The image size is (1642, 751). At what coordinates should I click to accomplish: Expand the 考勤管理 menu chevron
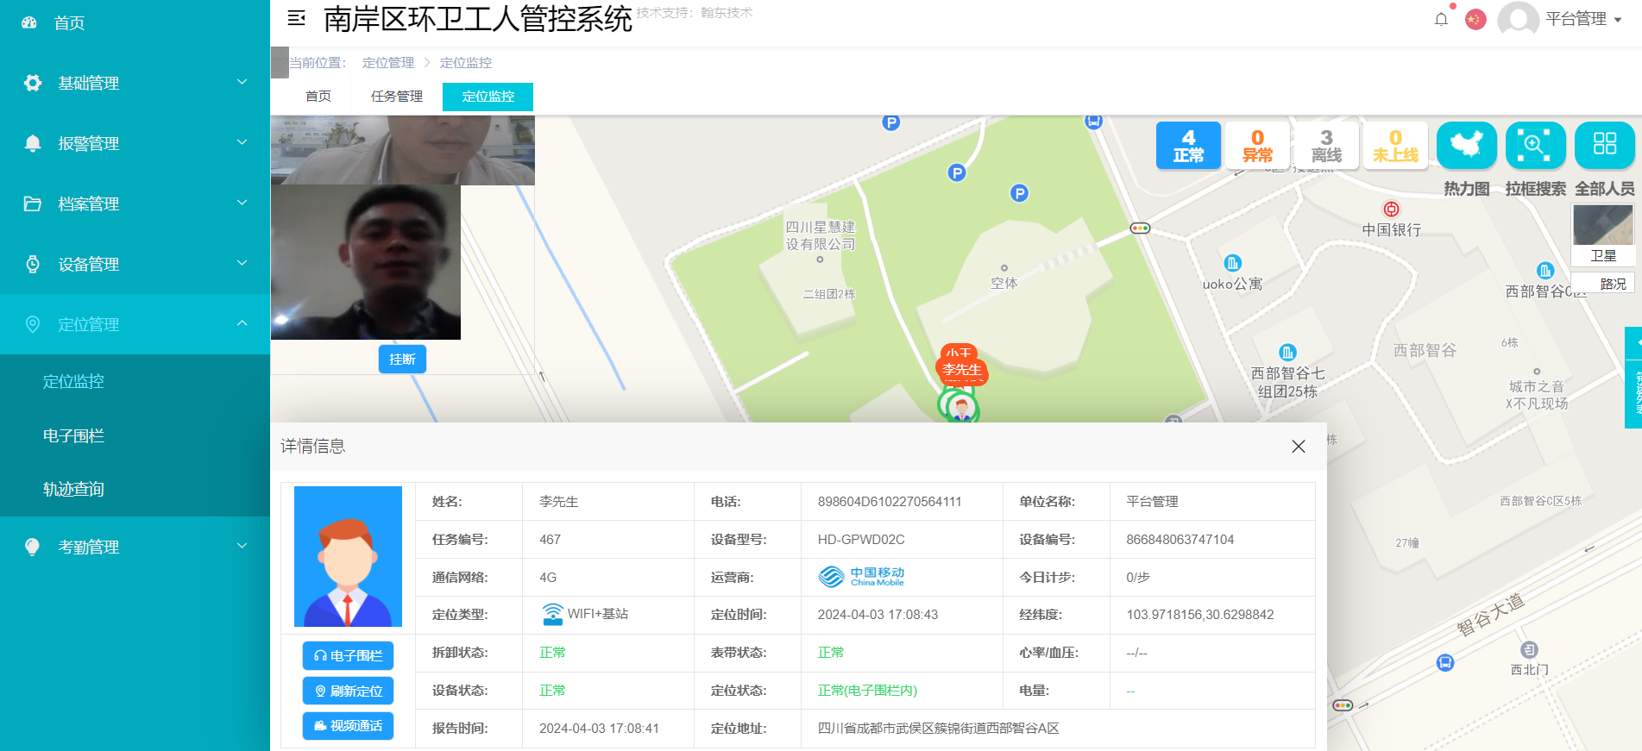[x=242, y=546]
